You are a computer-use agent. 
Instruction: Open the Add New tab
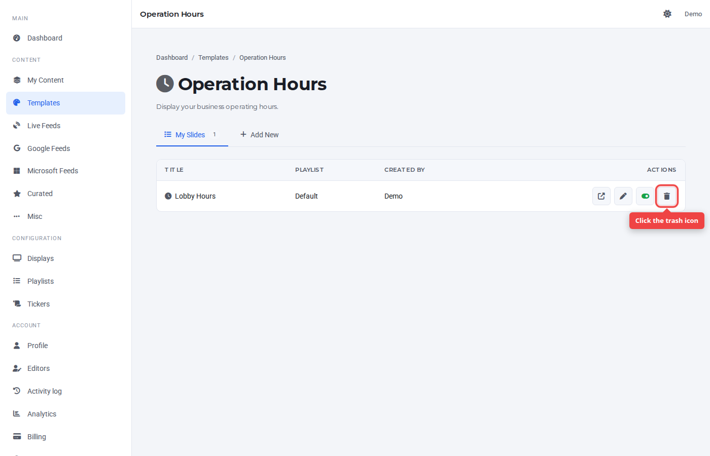coord(259,135)
